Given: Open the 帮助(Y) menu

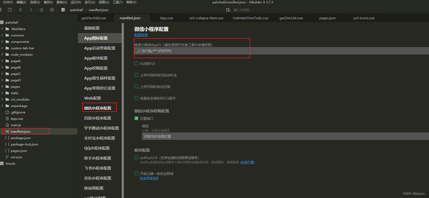Looking at the screenshot, I should pos(131,2).
